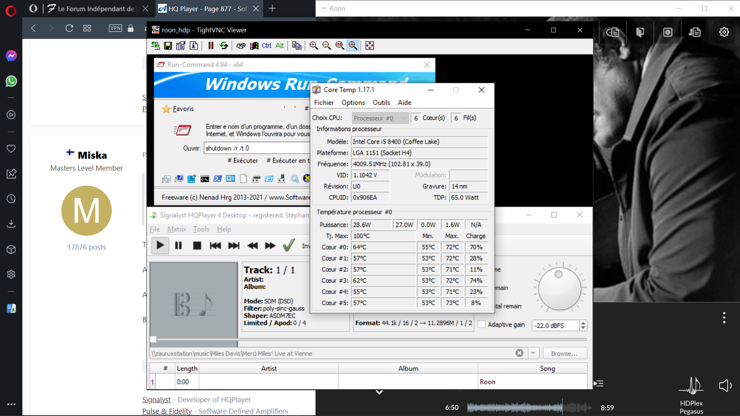
Task: Click the Album column header
Action: point(408,369)
